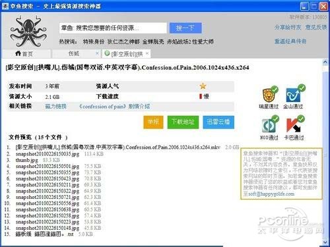Viewport: 330px width, 247px height.
Task: Click file thumb.jpg
Action: 26,160
